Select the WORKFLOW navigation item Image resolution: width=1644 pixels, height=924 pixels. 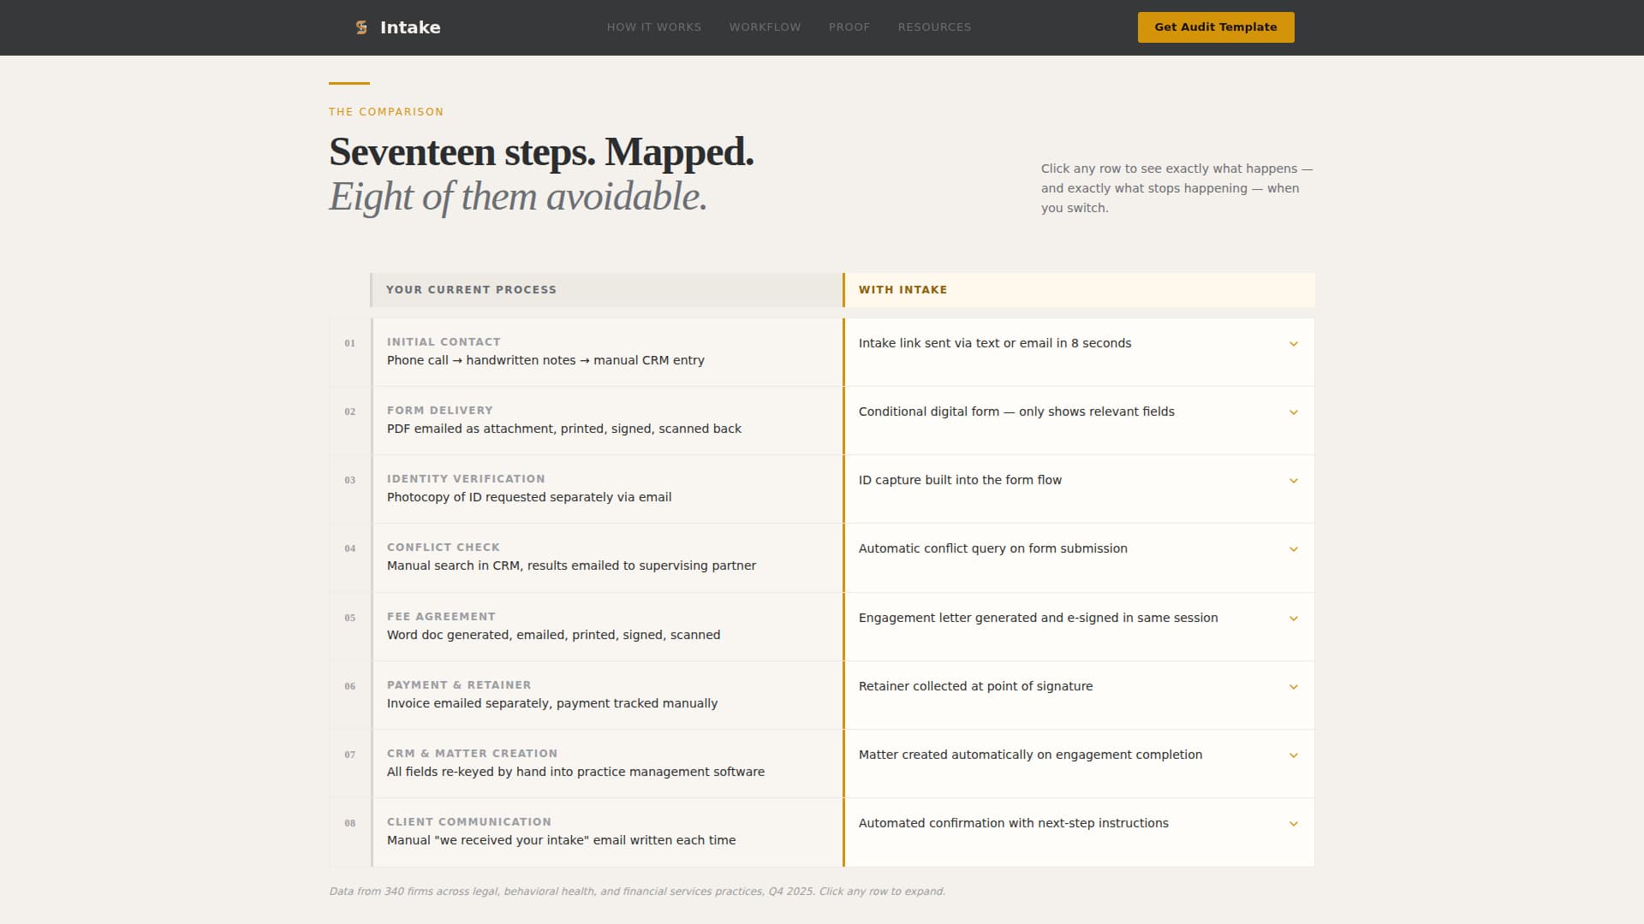tap(765, 27)
